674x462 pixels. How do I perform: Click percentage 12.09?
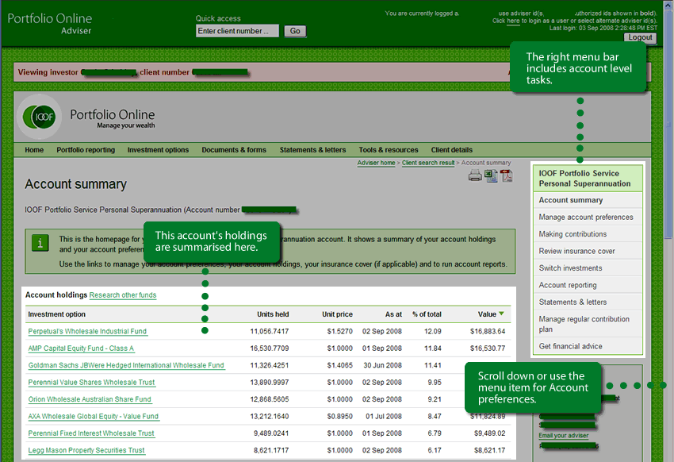432,331
